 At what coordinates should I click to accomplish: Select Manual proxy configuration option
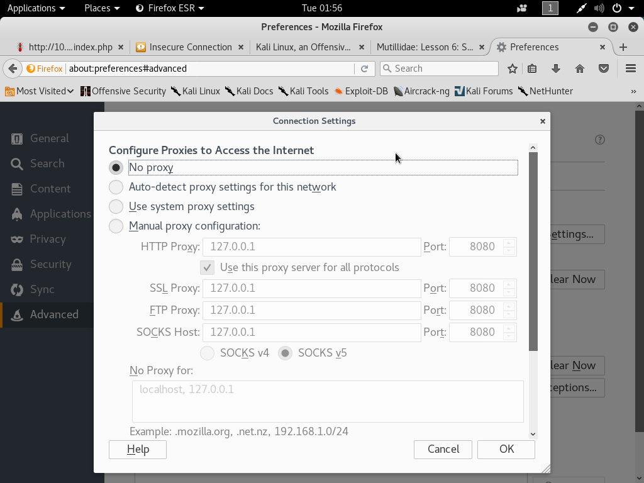click(x=116, y=226)
